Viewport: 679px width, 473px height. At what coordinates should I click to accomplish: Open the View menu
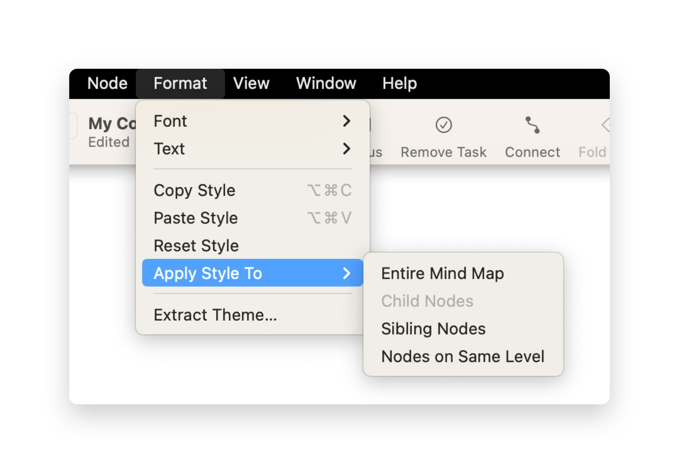(x=251, y=83)
